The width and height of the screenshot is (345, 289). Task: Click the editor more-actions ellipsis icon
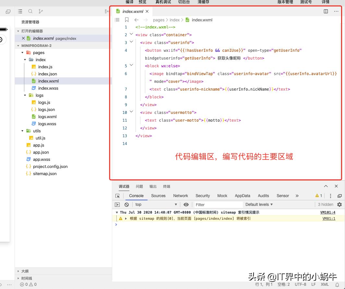[336, 11]
